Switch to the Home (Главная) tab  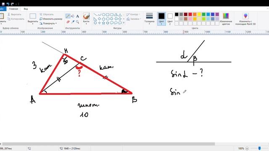[13, 9]
